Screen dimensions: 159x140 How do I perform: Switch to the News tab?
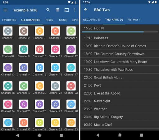point(49,20)
